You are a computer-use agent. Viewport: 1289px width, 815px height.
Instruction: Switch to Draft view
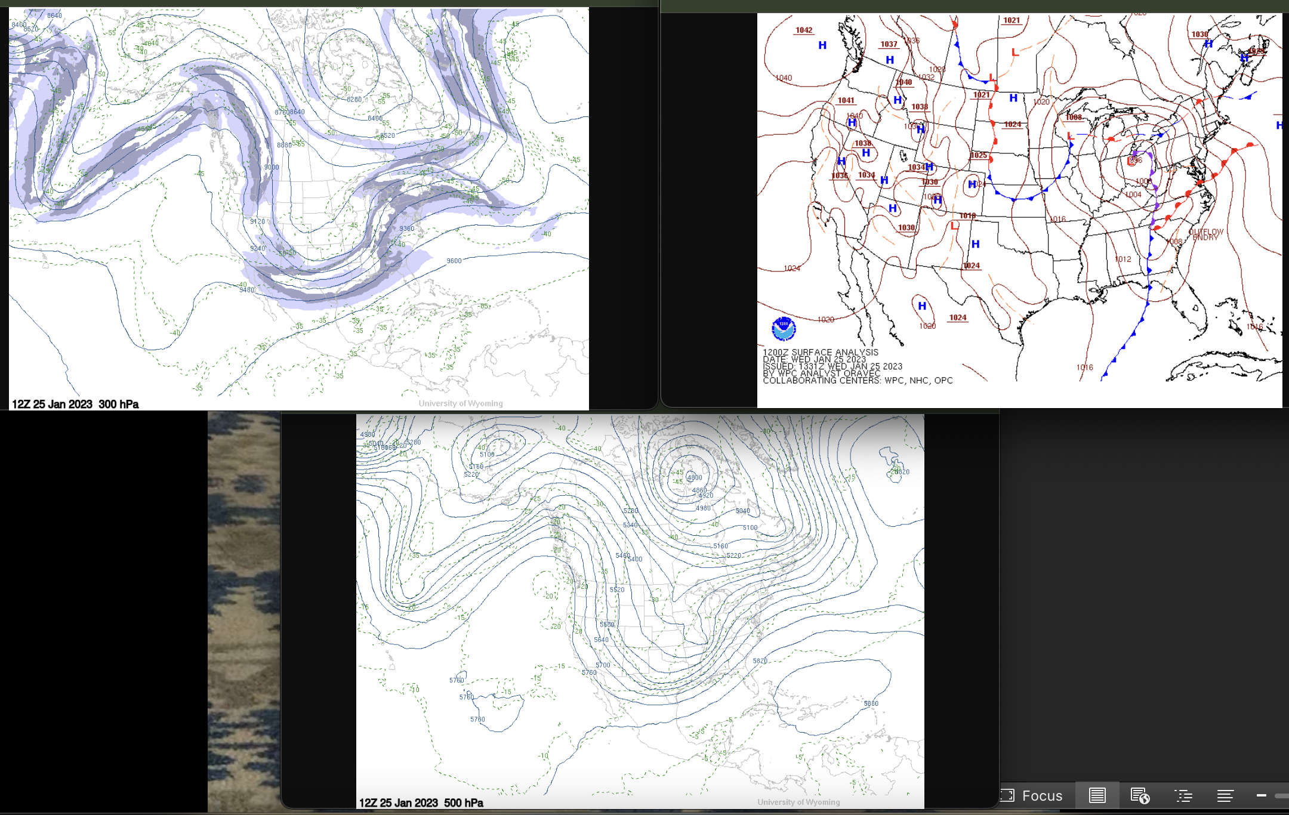(1225, 795)
